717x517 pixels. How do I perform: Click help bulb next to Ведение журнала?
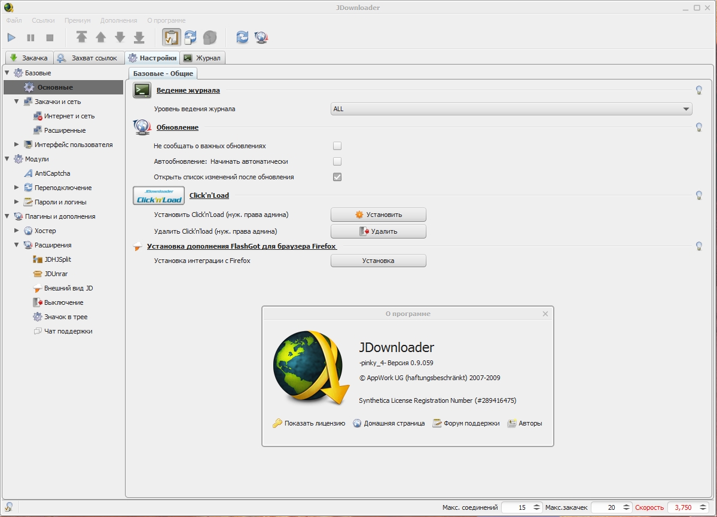click(698, 90)
